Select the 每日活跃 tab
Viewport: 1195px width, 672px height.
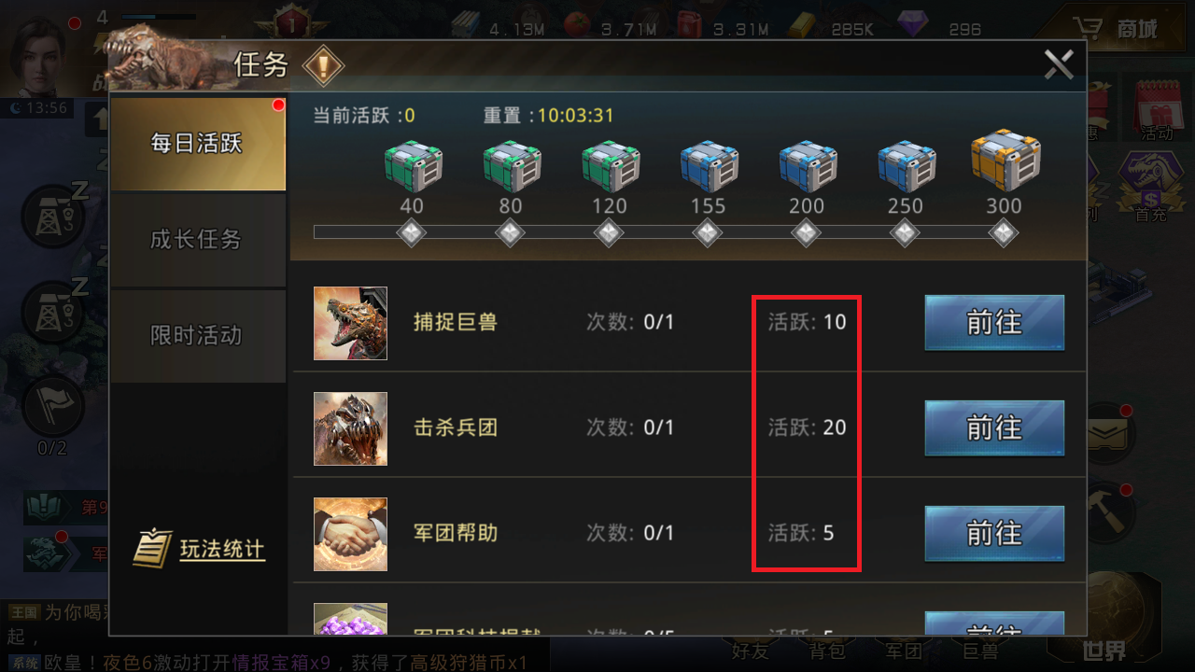tap(198, 143)
